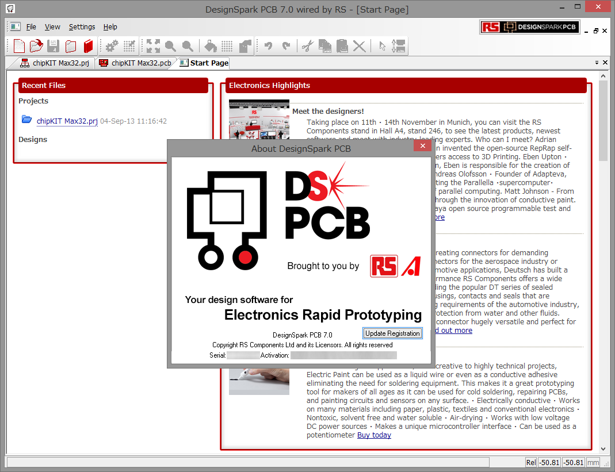The image size is (615, 472).
Task: Click the Redo arrow icon
Action: point(286,46)
